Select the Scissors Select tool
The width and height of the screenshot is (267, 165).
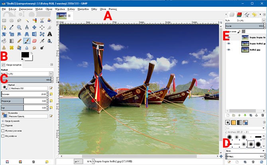click(42, 21)
